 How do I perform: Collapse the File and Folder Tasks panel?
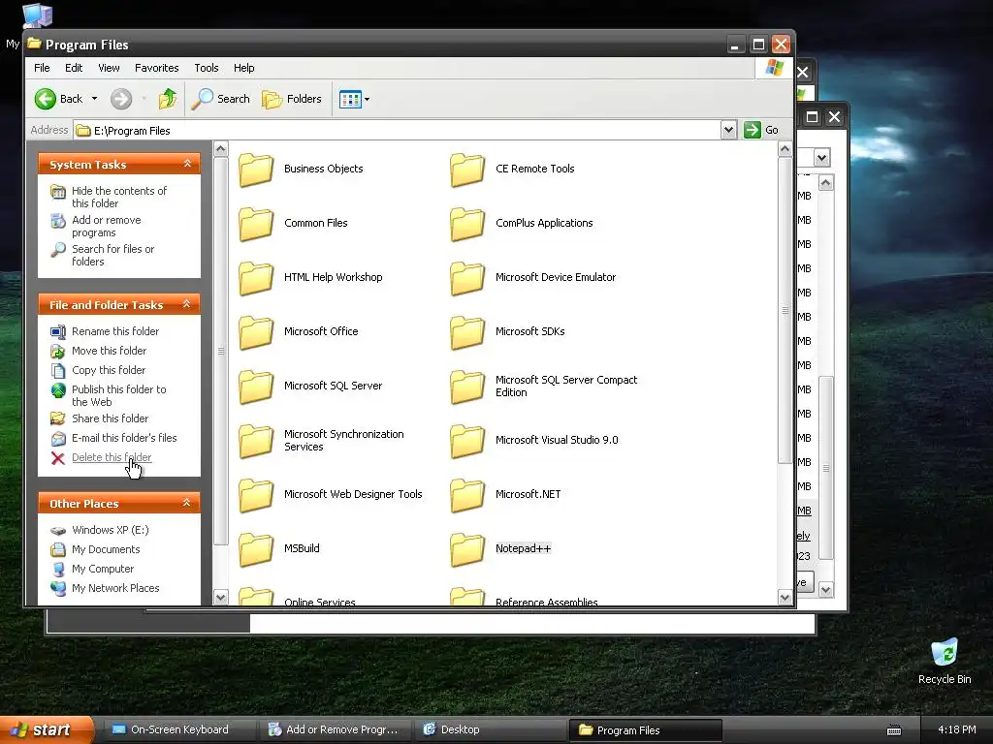point(187,304)
